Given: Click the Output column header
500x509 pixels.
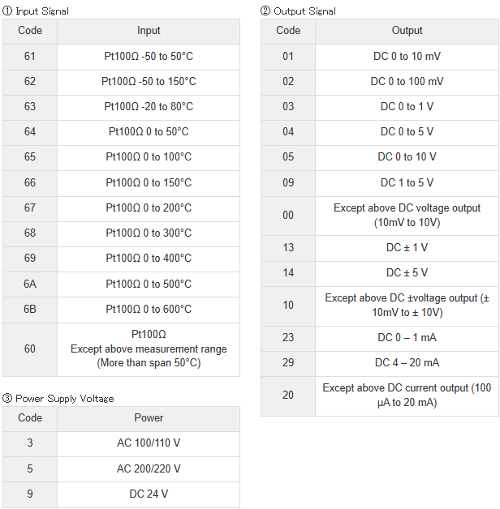Looking at the screenshot, I should 407,31.
